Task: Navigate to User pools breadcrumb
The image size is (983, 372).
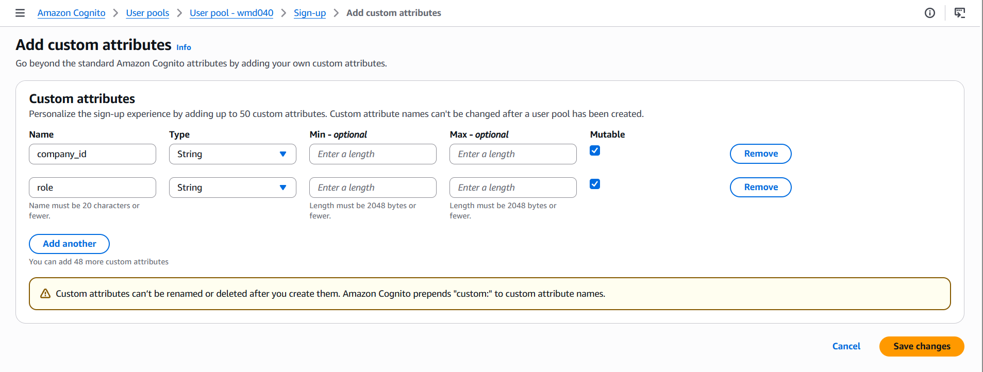Action: pos(147,13)
